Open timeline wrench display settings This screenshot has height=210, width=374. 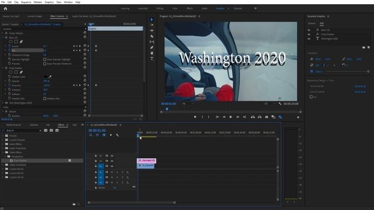click(117, 135)
